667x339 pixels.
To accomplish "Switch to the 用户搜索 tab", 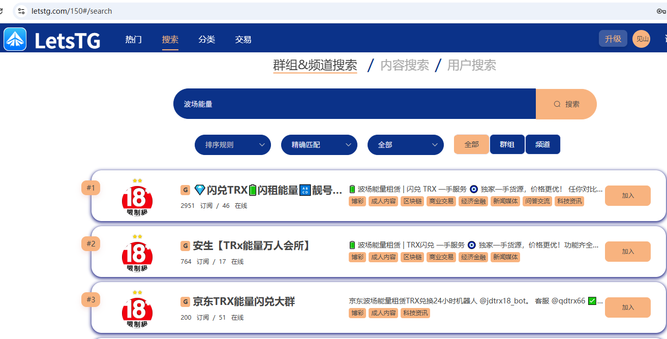I will pos(472,65).
